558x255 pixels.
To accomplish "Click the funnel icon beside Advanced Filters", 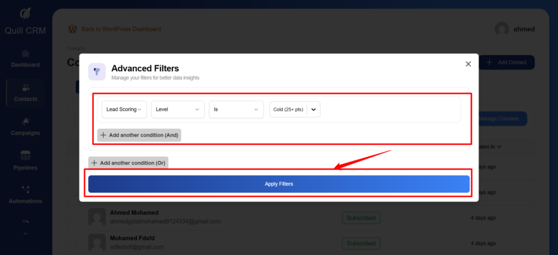I will (97, 71).
